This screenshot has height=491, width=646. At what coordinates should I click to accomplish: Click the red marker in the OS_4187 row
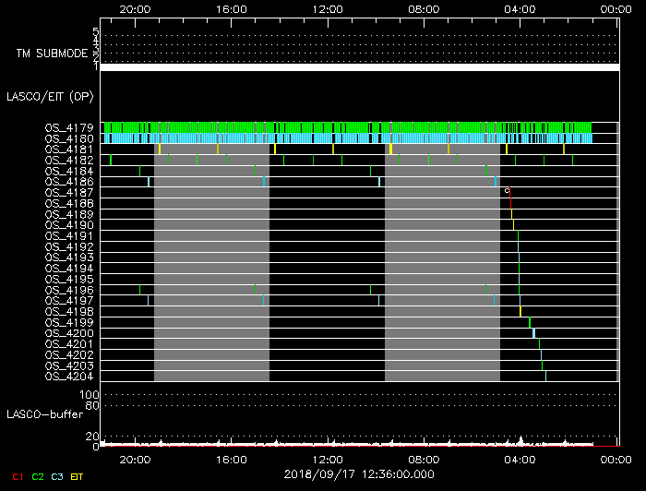click(x=508, y=191)
